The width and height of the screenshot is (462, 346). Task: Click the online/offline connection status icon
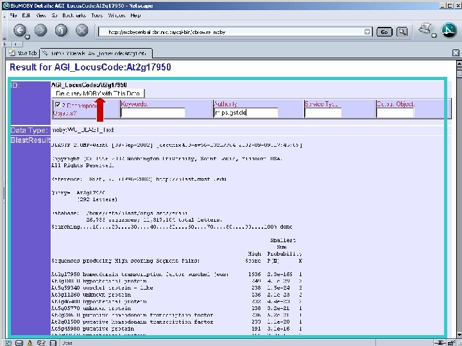point(440,343)
